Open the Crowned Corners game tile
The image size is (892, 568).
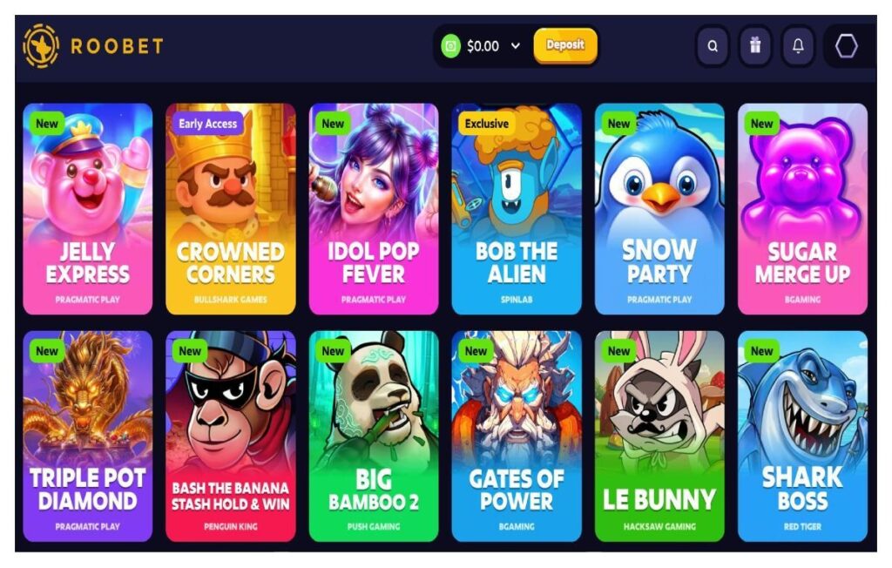(230, 209)
